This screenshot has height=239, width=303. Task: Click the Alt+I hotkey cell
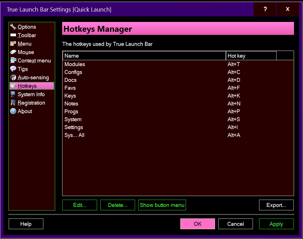[233, 127]
